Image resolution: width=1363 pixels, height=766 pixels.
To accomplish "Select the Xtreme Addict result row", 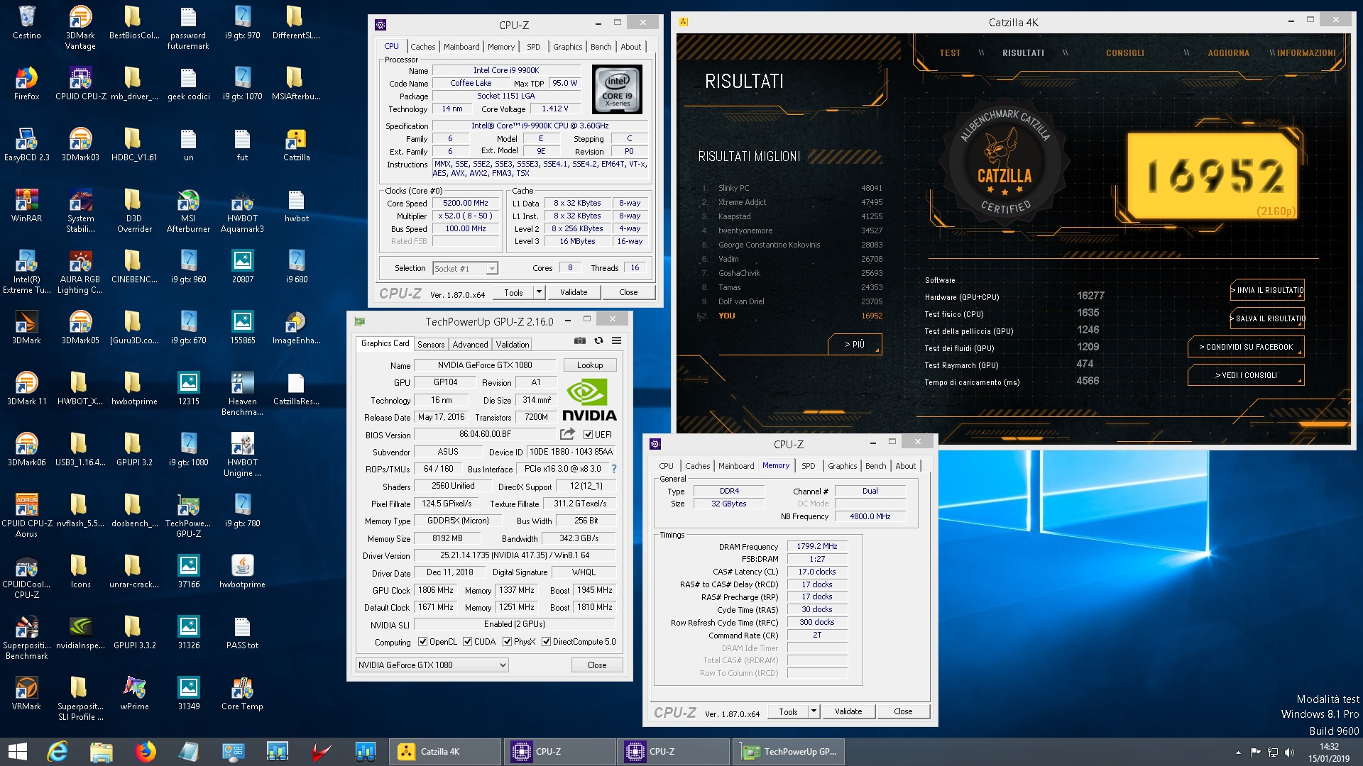I will pyautogui.click(x=792, y=202).
